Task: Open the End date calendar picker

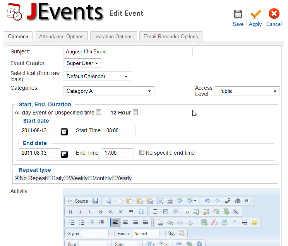Action: (64, 154)
